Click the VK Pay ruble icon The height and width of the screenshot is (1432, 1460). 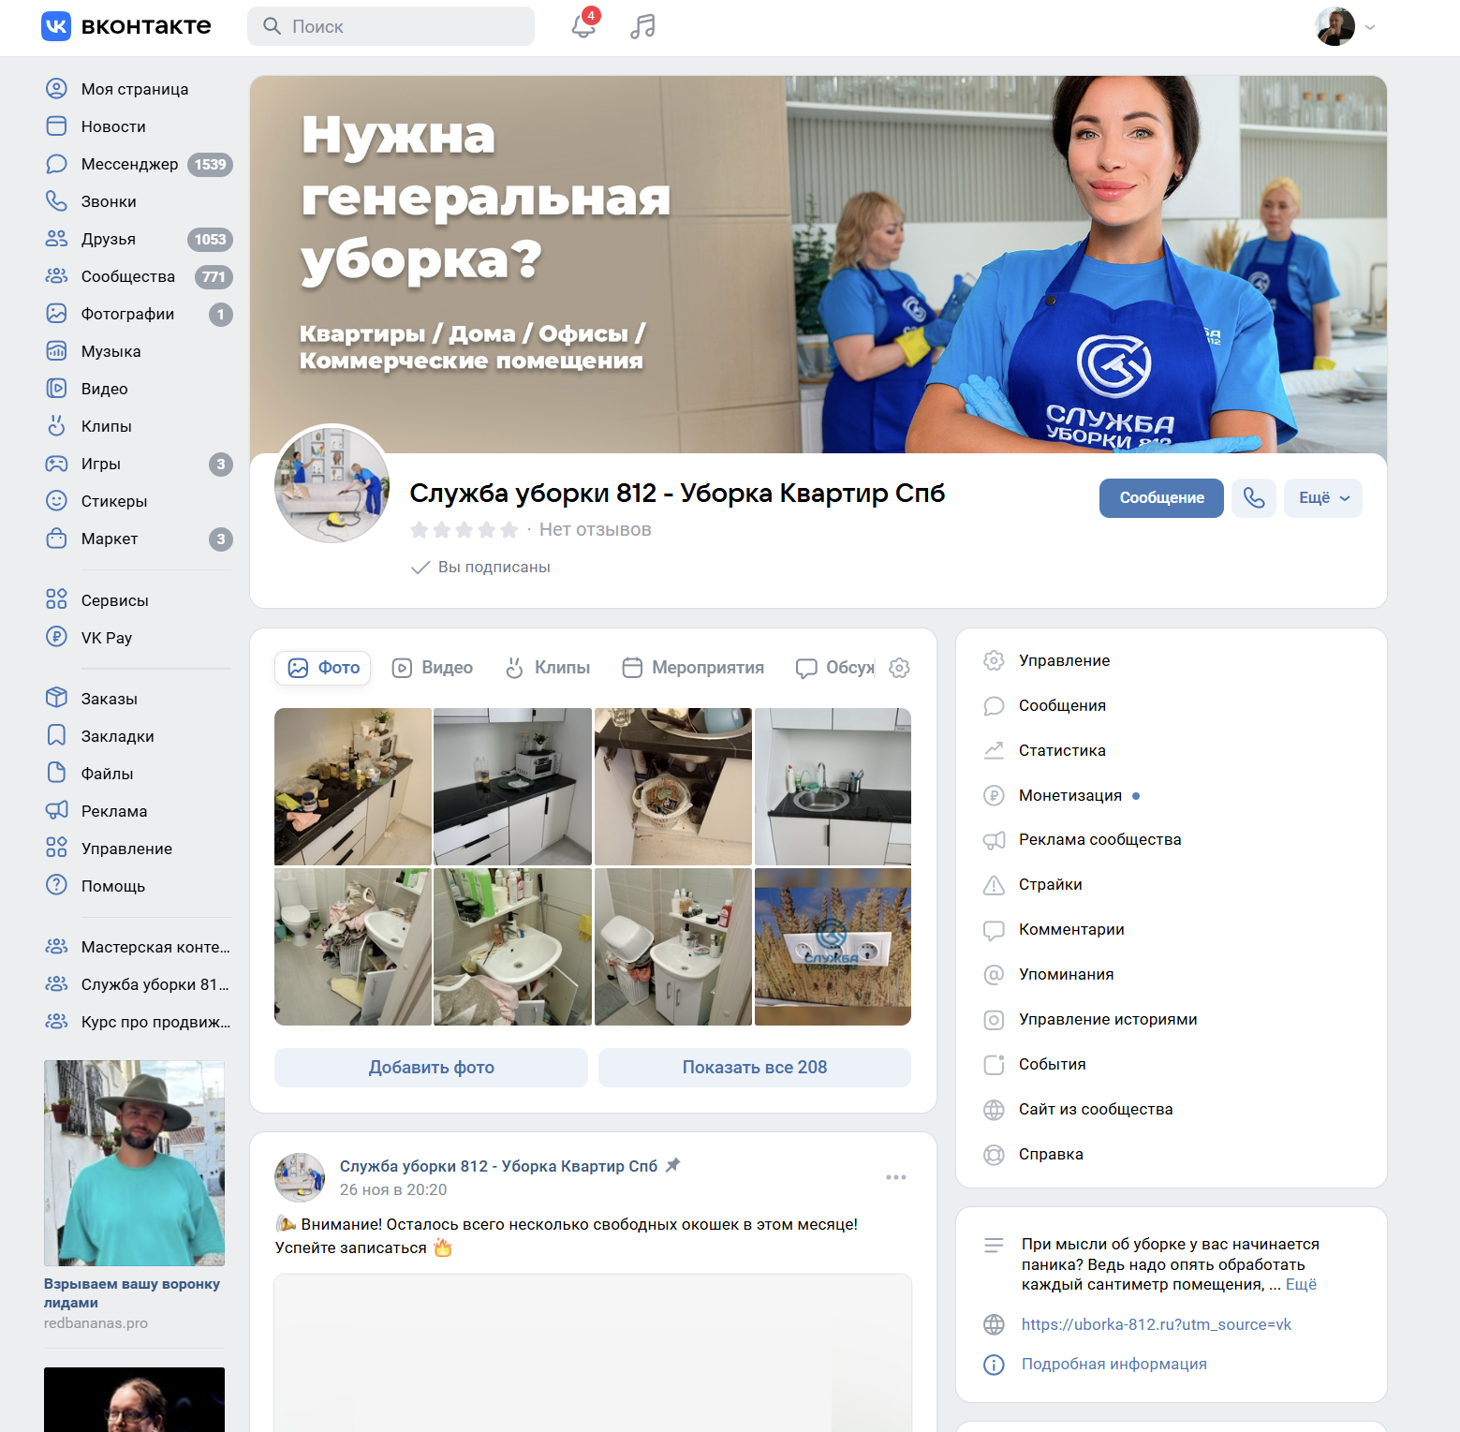tap(56, 637)
